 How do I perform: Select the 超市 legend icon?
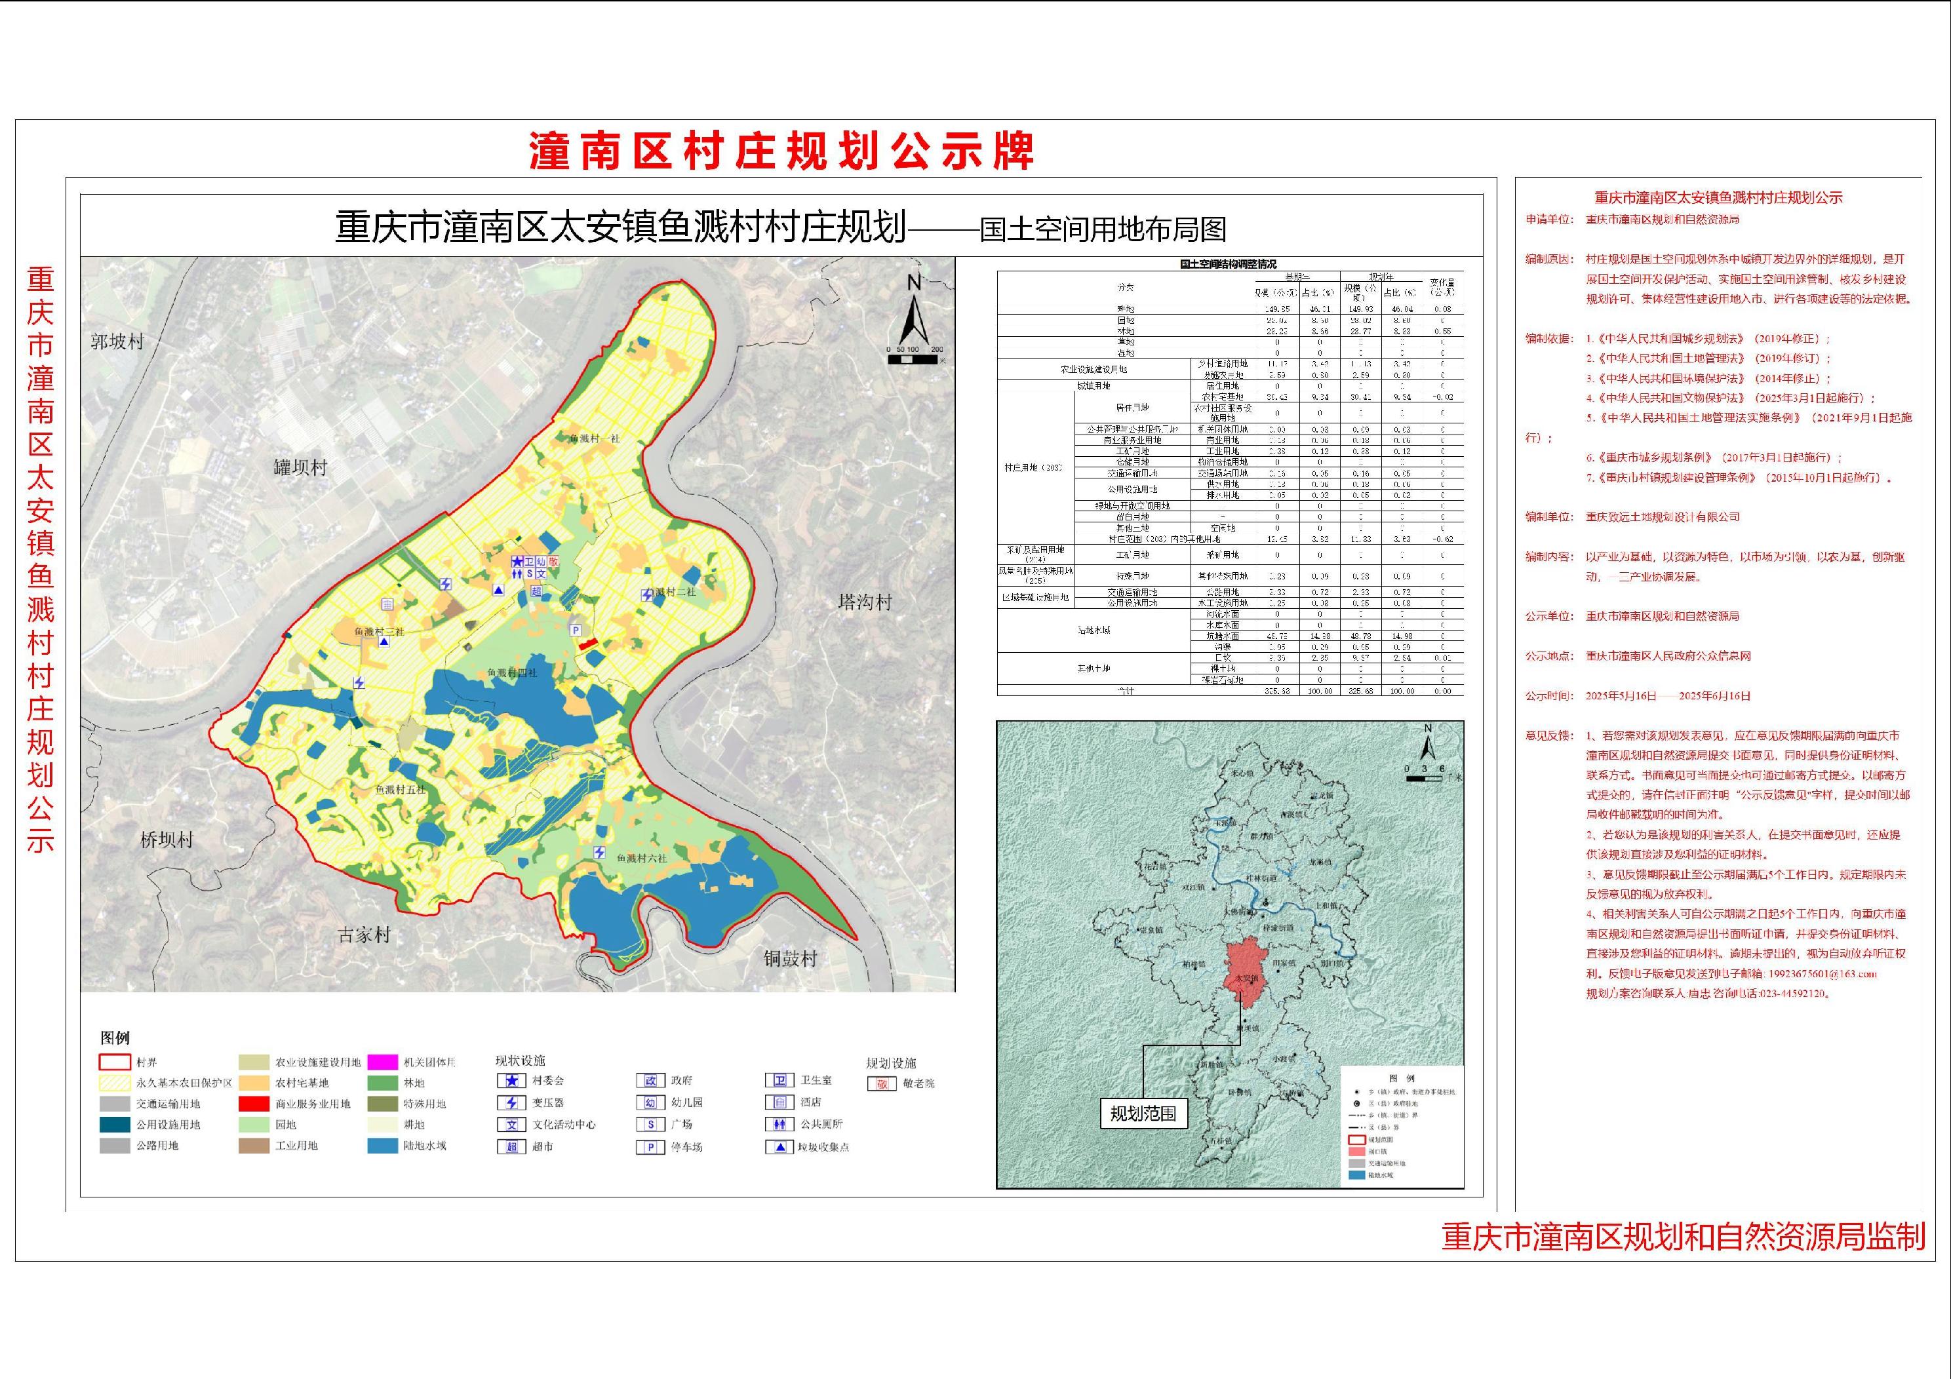(x=511, y=1146)
